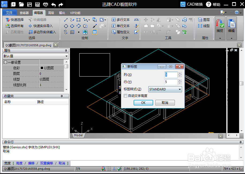Click the edit text pencil icon
Image resolution: width=245 pixels, height=174 pixels.
coord(136,32)
